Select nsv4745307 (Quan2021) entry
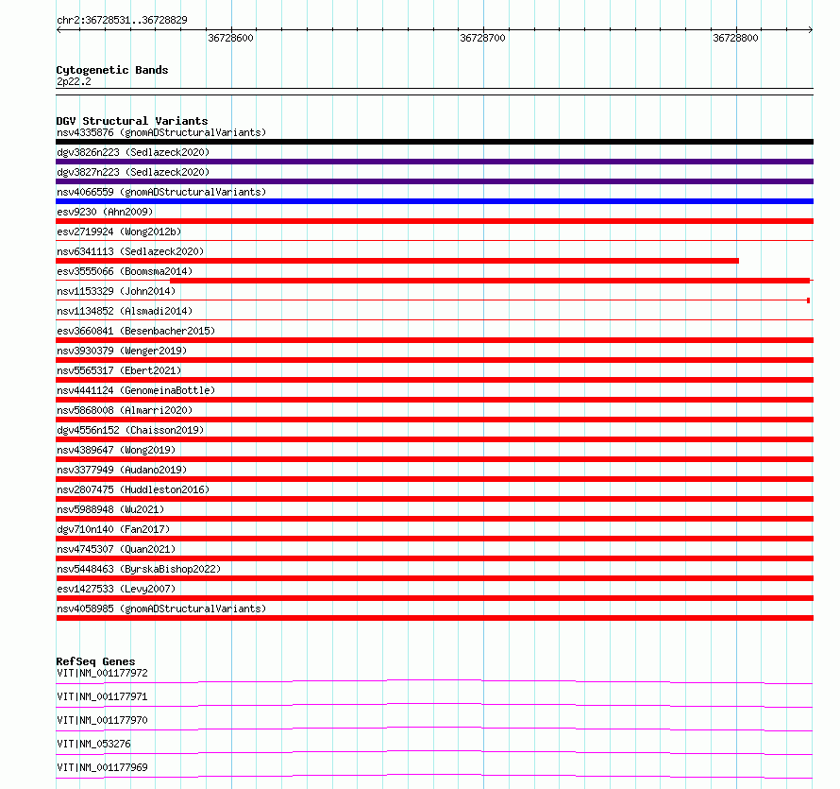The width and height of the screenshot is (840, 789). click(x=116, y=549)
